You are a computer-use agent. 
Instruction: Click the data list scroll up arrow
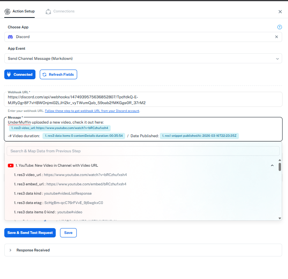point(280,160)
